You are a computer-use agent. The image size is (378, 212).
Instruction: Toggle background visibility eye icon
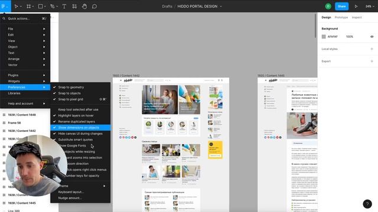(372, 37)
